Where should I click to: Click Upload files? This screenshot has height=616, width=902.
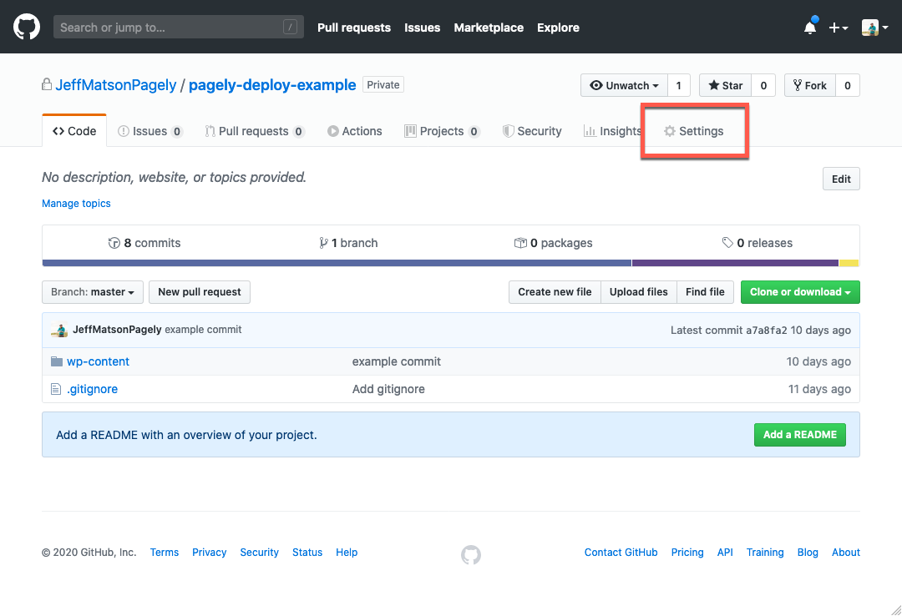[639, 292]
